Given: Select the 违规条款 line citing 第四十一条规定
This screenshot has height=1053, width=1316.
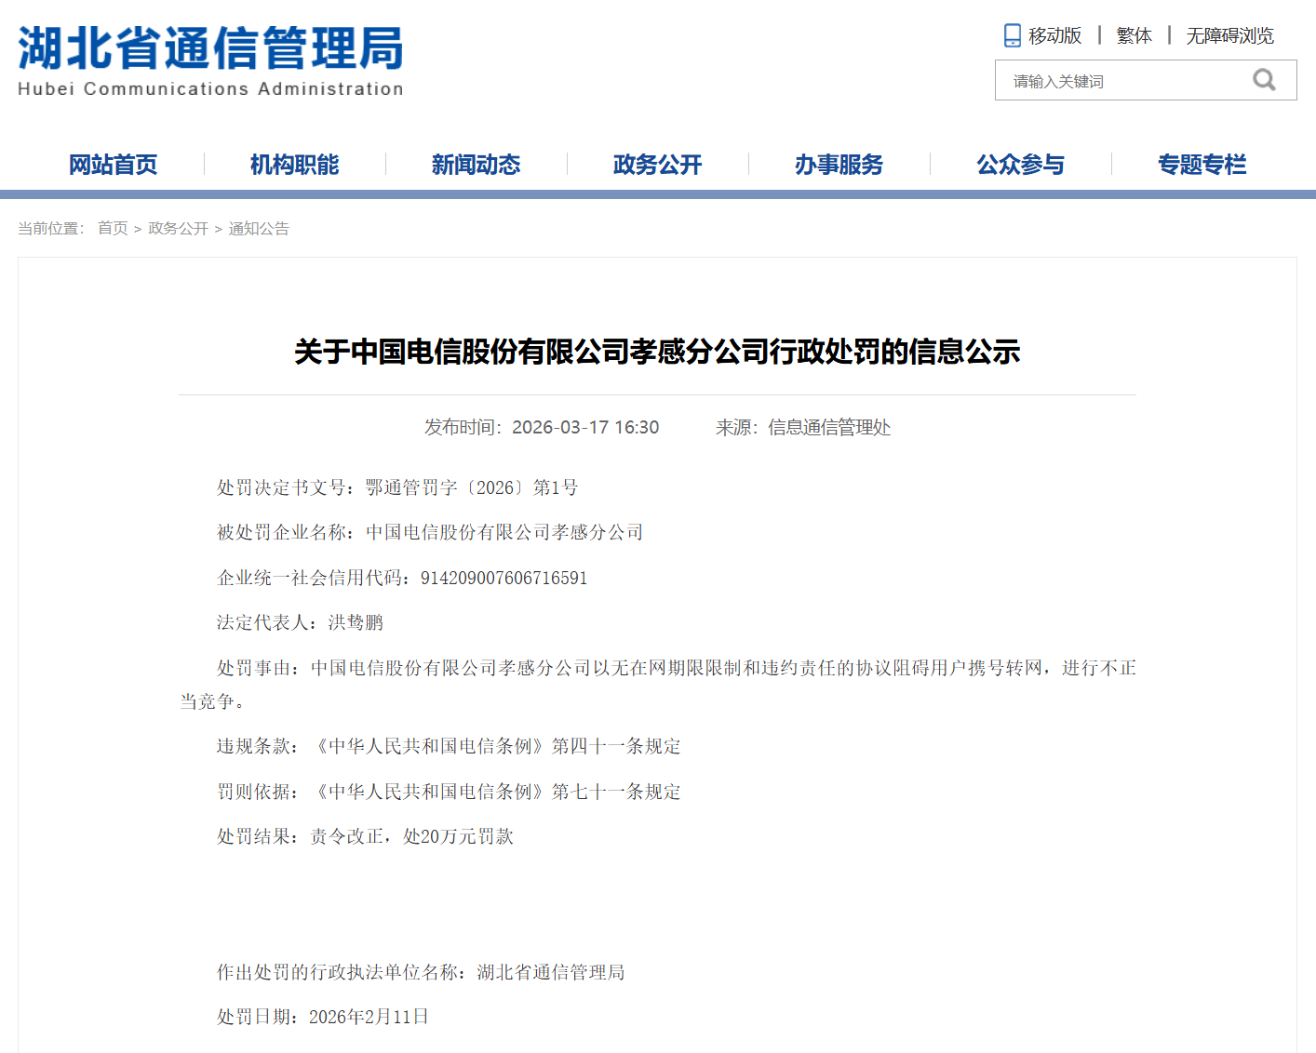Looking at the screenshot, I should 449,746.
